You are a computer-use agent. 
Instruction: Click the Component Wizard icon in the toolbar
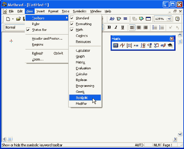click(142, 19)
